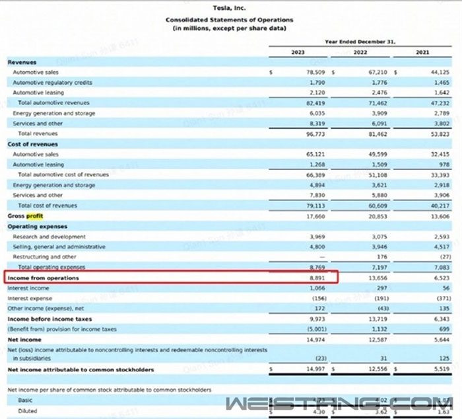Viewport: 462px width, 419px height.
Task: Select 'Net income attributable to common stockholders'
Action: pos(81,369)
